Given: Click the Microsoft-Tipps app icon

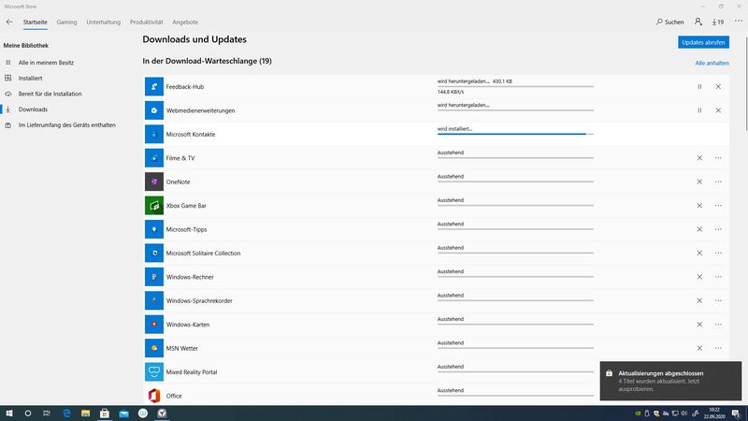Looking at the screenshot, I should point(154,229).
